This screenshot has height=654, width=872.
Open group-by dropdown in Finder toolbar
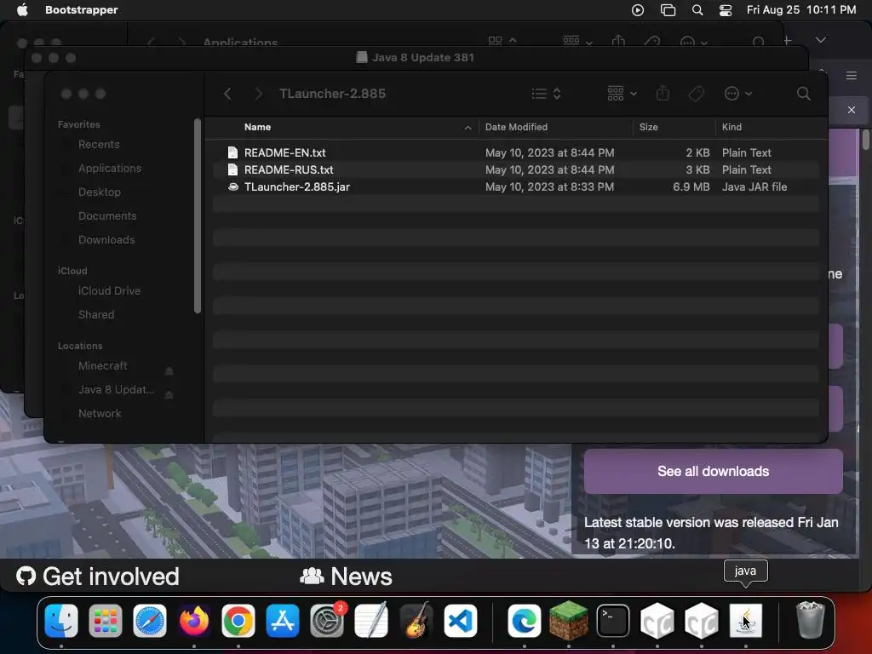(x=622, y=94)
